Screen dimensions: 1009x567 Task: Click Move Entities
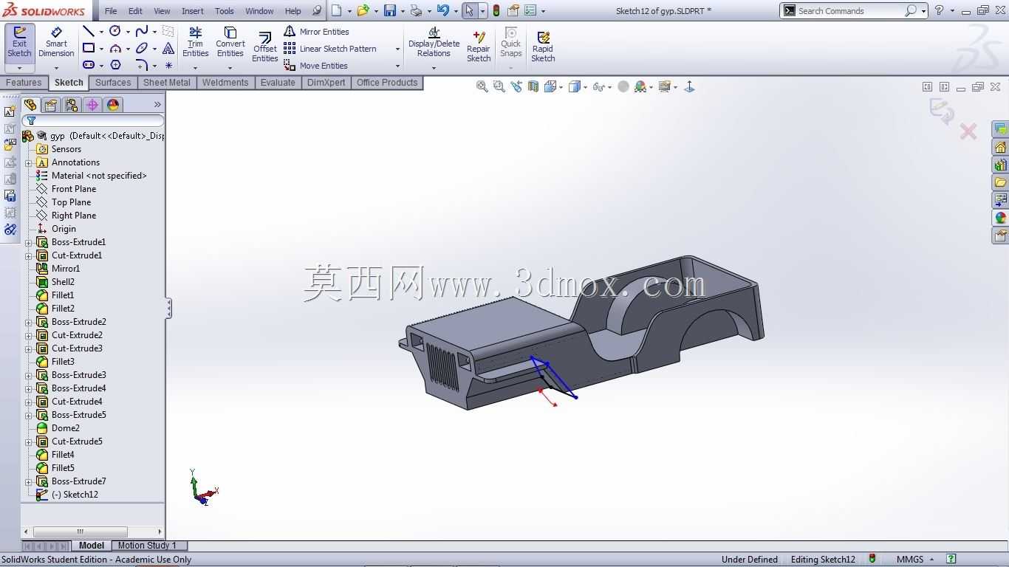point(315,66)
